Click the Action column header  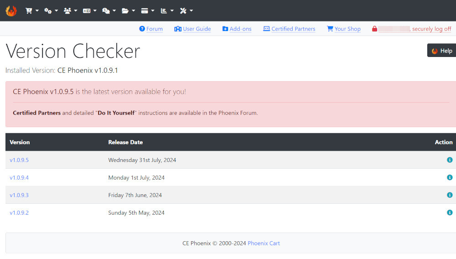(x=444, y=142)
